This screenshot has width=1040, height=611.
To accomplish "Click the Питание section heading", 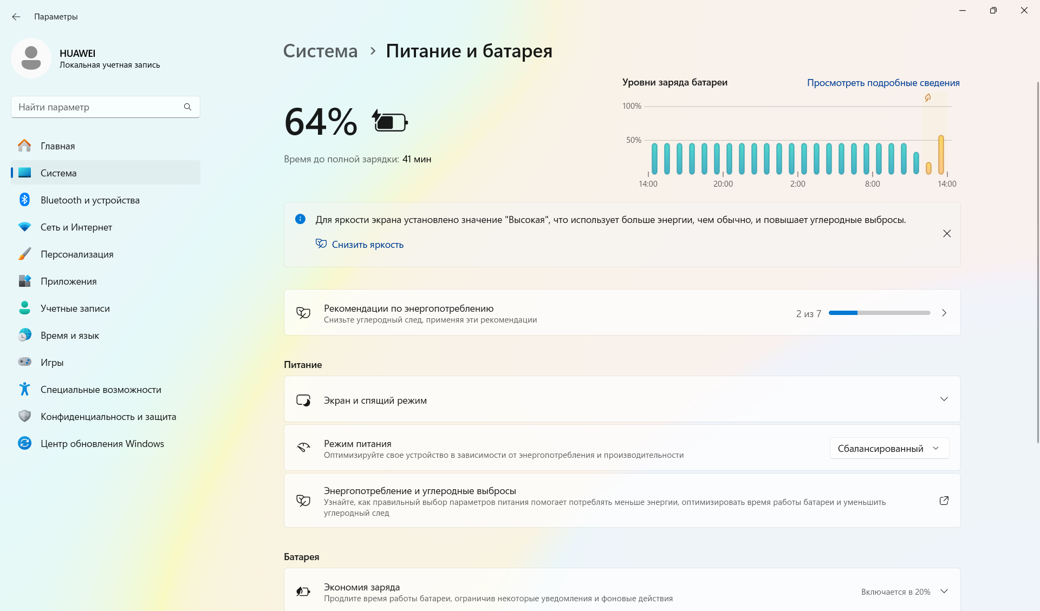I will [x=303, y=365].
